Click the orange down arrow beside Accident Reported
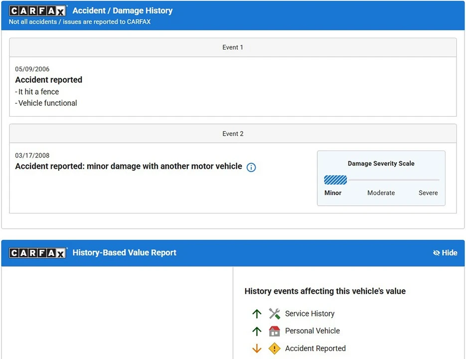Viewport: 466px width, 359px height. (257, 349)
